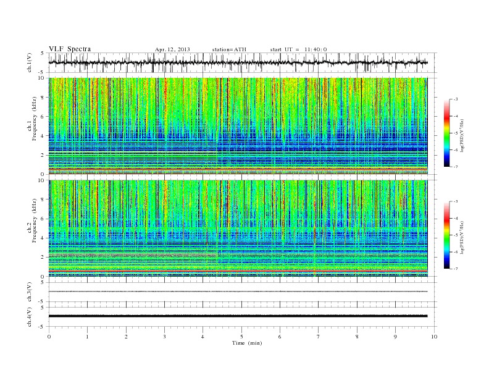This screenshot has width=489, height=378.
Task: Click the ch.3 thin waveform trace
Action: coord(238,292)
